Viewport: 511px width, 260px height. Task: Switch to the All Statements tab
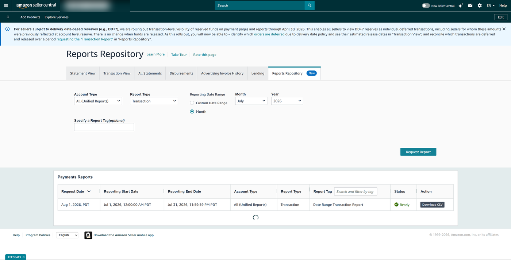pos(150,73)
